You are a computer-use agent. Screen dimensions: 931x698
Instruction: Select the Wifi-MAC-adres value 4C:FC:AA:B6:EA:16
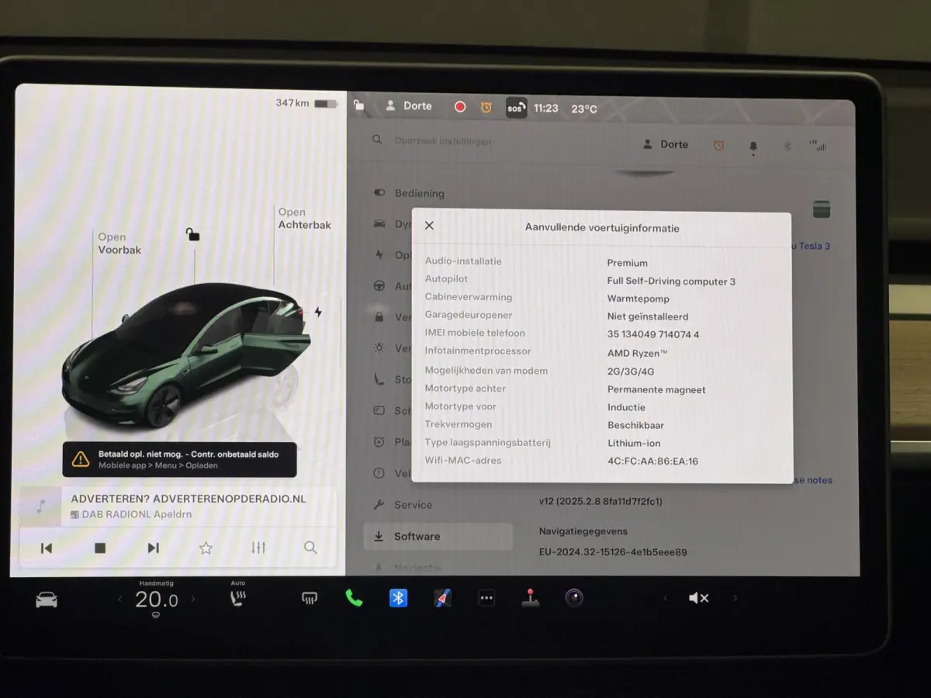[x=652, y=461]
